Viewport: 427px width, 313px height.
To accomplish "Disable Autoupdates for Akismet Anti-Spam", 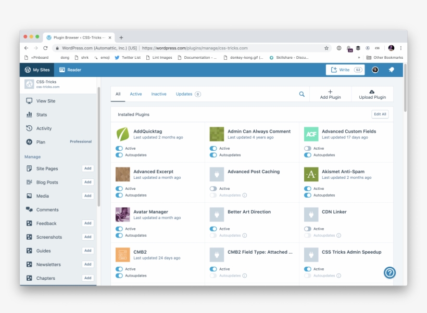I will (x=308, y=195).
